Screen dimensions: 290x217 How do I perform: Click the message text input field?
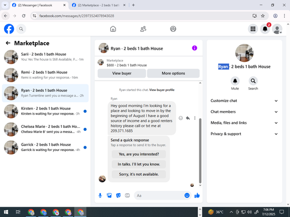(x=159, y=196)
